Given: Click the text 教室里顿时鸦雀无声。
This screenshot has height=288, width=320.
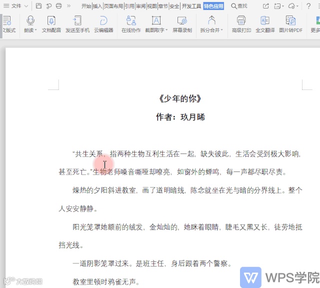Looking at the screenshot, I should click(x=106, y=282).
